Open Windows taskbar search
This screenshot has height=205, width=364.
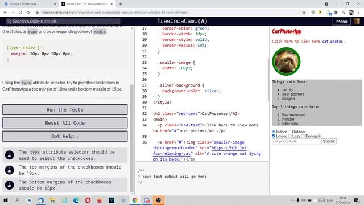(17, 200)
